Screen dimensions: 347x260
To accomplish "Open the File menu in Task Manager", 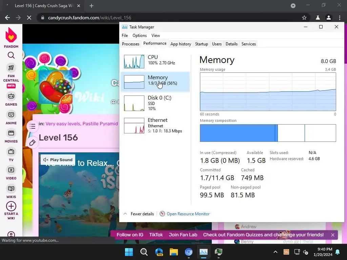I will pos(125,35).
